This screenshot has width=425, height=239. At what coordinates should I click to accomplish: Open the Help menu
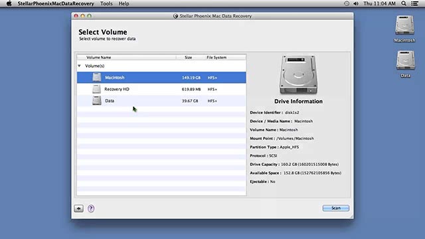coord(124,3)
